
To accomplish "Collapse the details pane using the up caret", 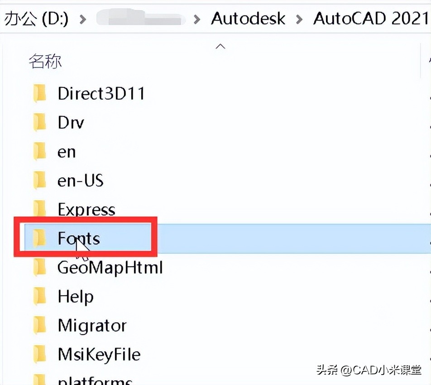I will coord(220,46).
